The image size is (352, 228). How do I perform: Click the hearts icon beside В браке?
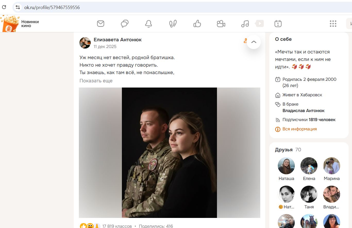(278, 104)
